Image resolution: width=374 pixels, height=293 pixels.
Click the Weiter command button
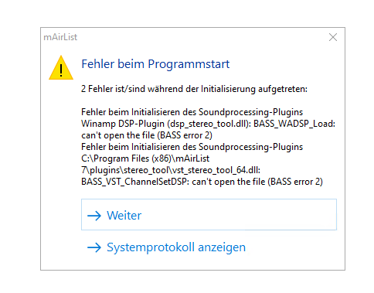point(209,214)
